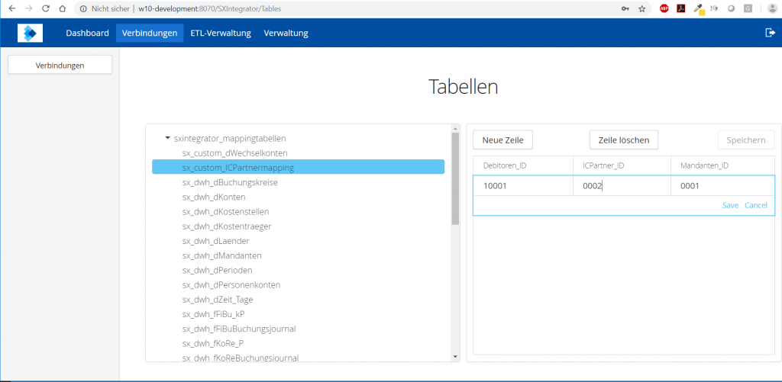The image size is (782, 382).
Task: Click the gray sphere extension icon
Action: [731, 8]
